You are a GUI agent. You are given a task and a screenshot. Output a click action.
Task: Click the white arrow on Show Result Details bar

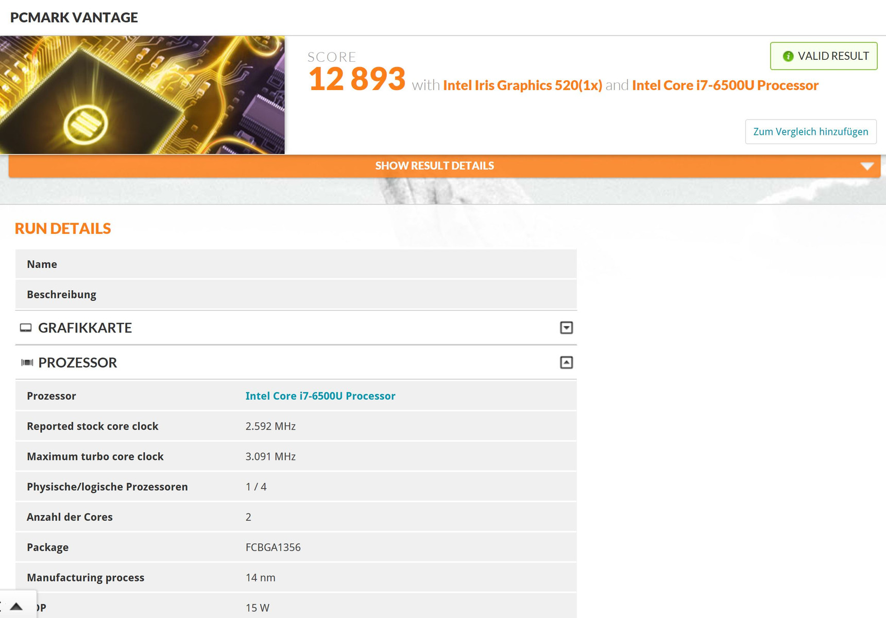pos(867,166)
